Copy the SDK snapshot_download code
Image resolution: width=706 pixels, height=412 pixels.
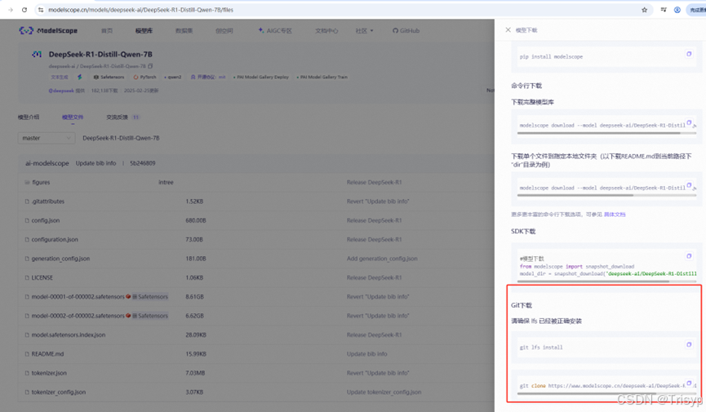click(x=689, y=256)
